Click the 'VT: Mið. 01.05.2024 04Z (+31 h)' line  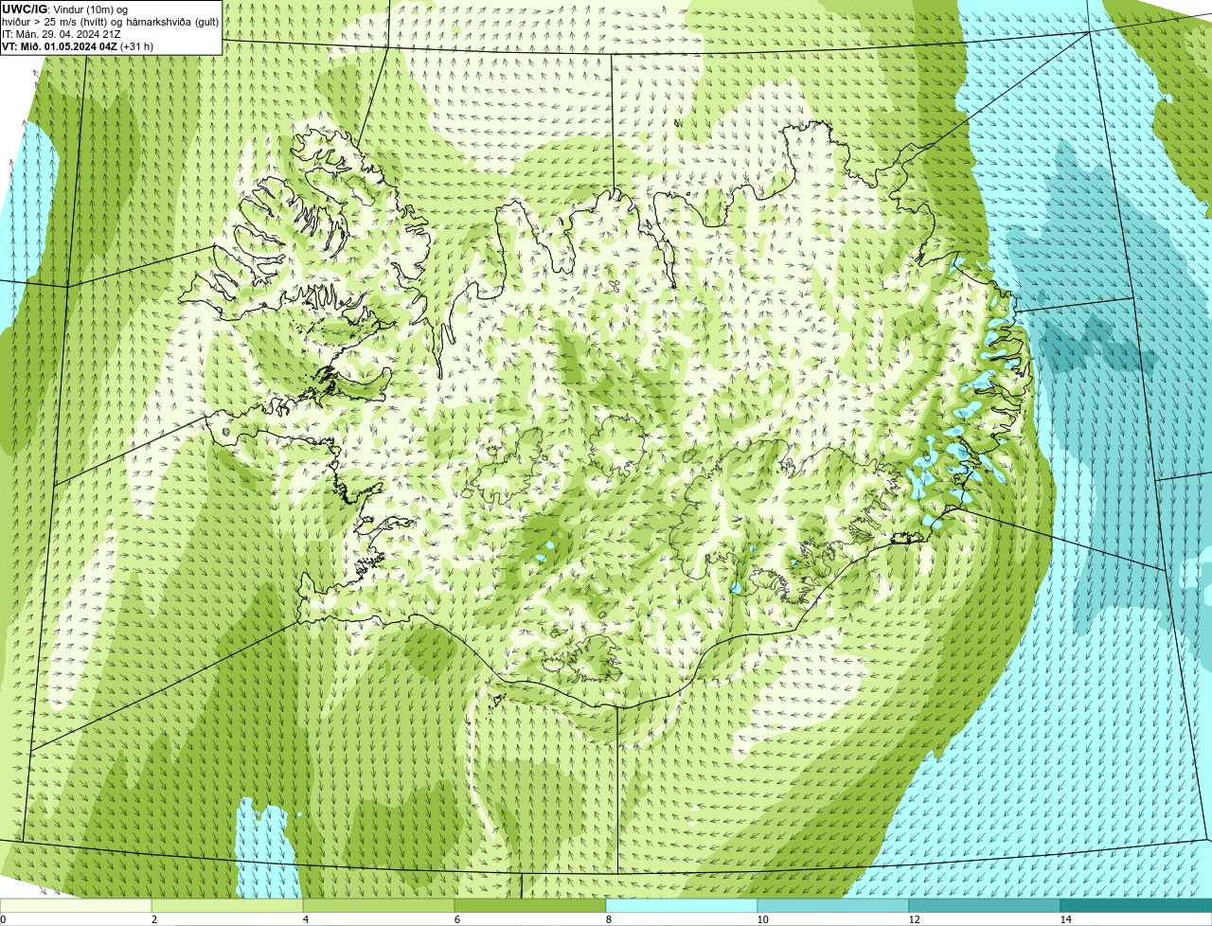point(78,45)
